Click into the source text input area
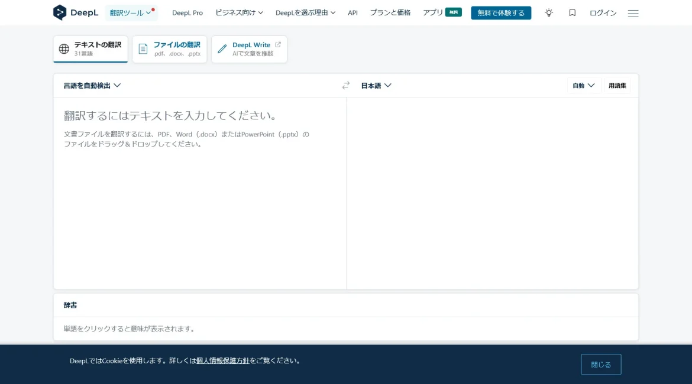The height and width of the screenshot is (384, 692). (x=199, y=193)
